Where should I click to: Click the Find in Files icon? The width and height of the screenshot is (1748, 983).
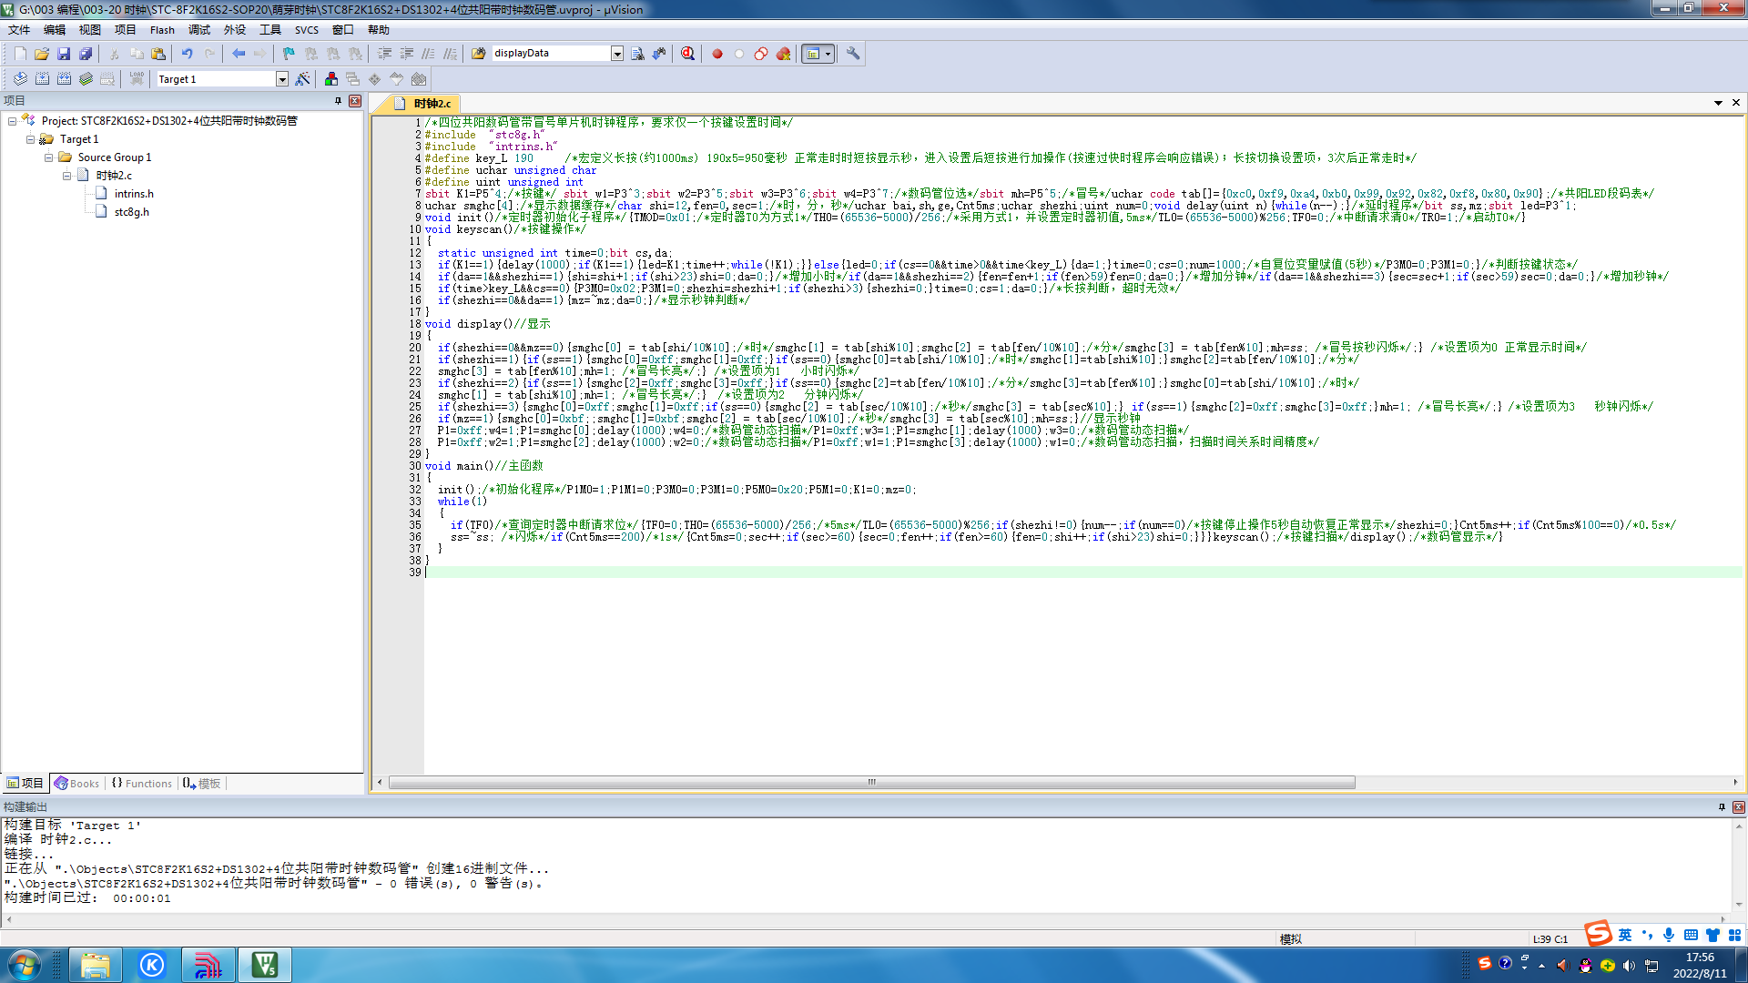[x=479, y=54]
